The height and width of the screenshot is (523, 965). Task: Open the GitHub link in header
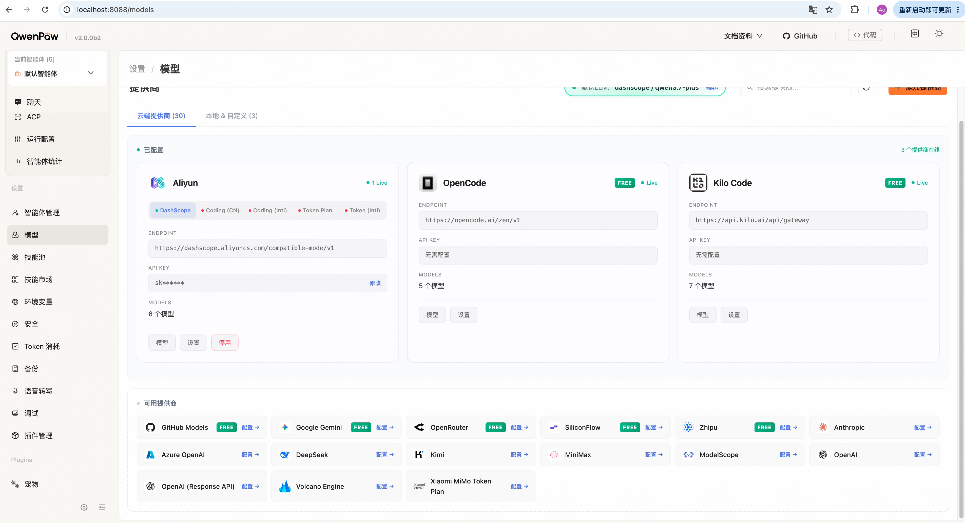coord(800,36)
